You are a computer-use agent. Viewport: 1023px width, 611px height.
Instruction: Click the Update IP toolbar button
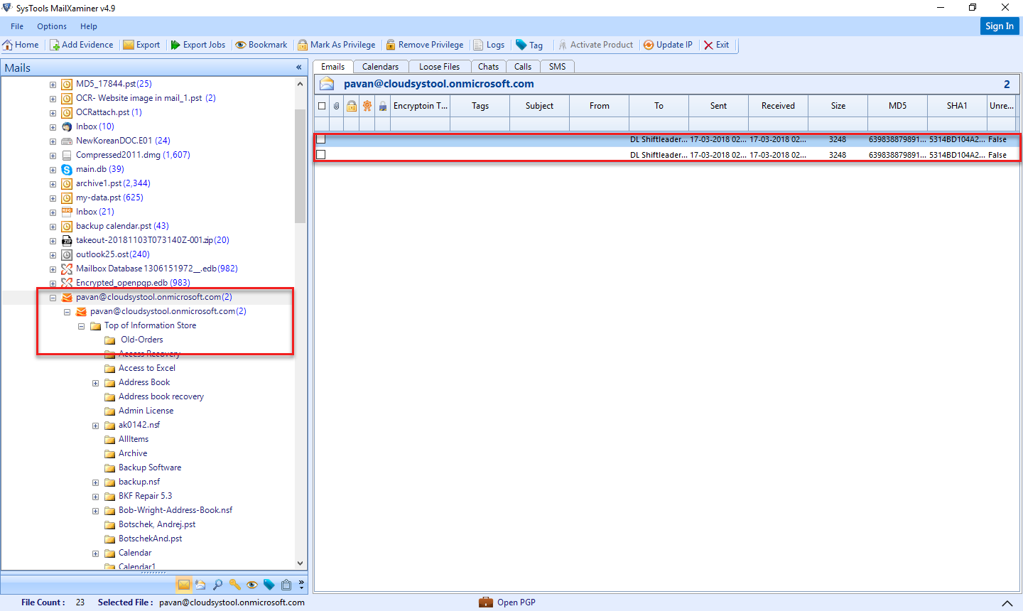[668, 45]
